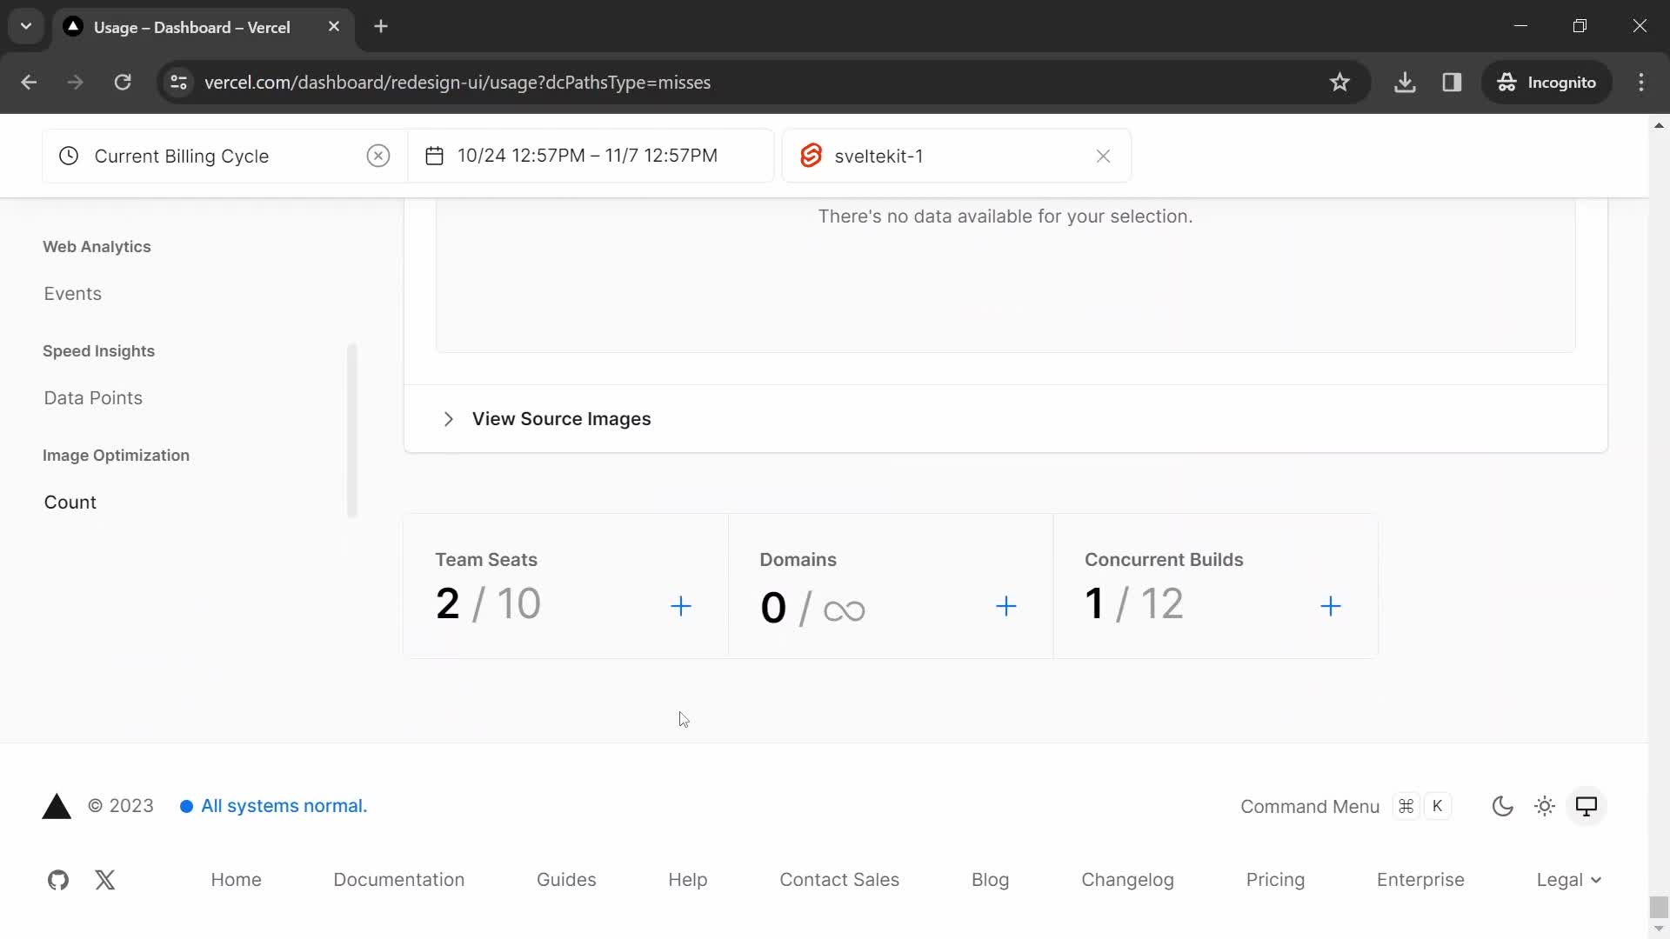Open the Home footer link

(x=236, y=880)
